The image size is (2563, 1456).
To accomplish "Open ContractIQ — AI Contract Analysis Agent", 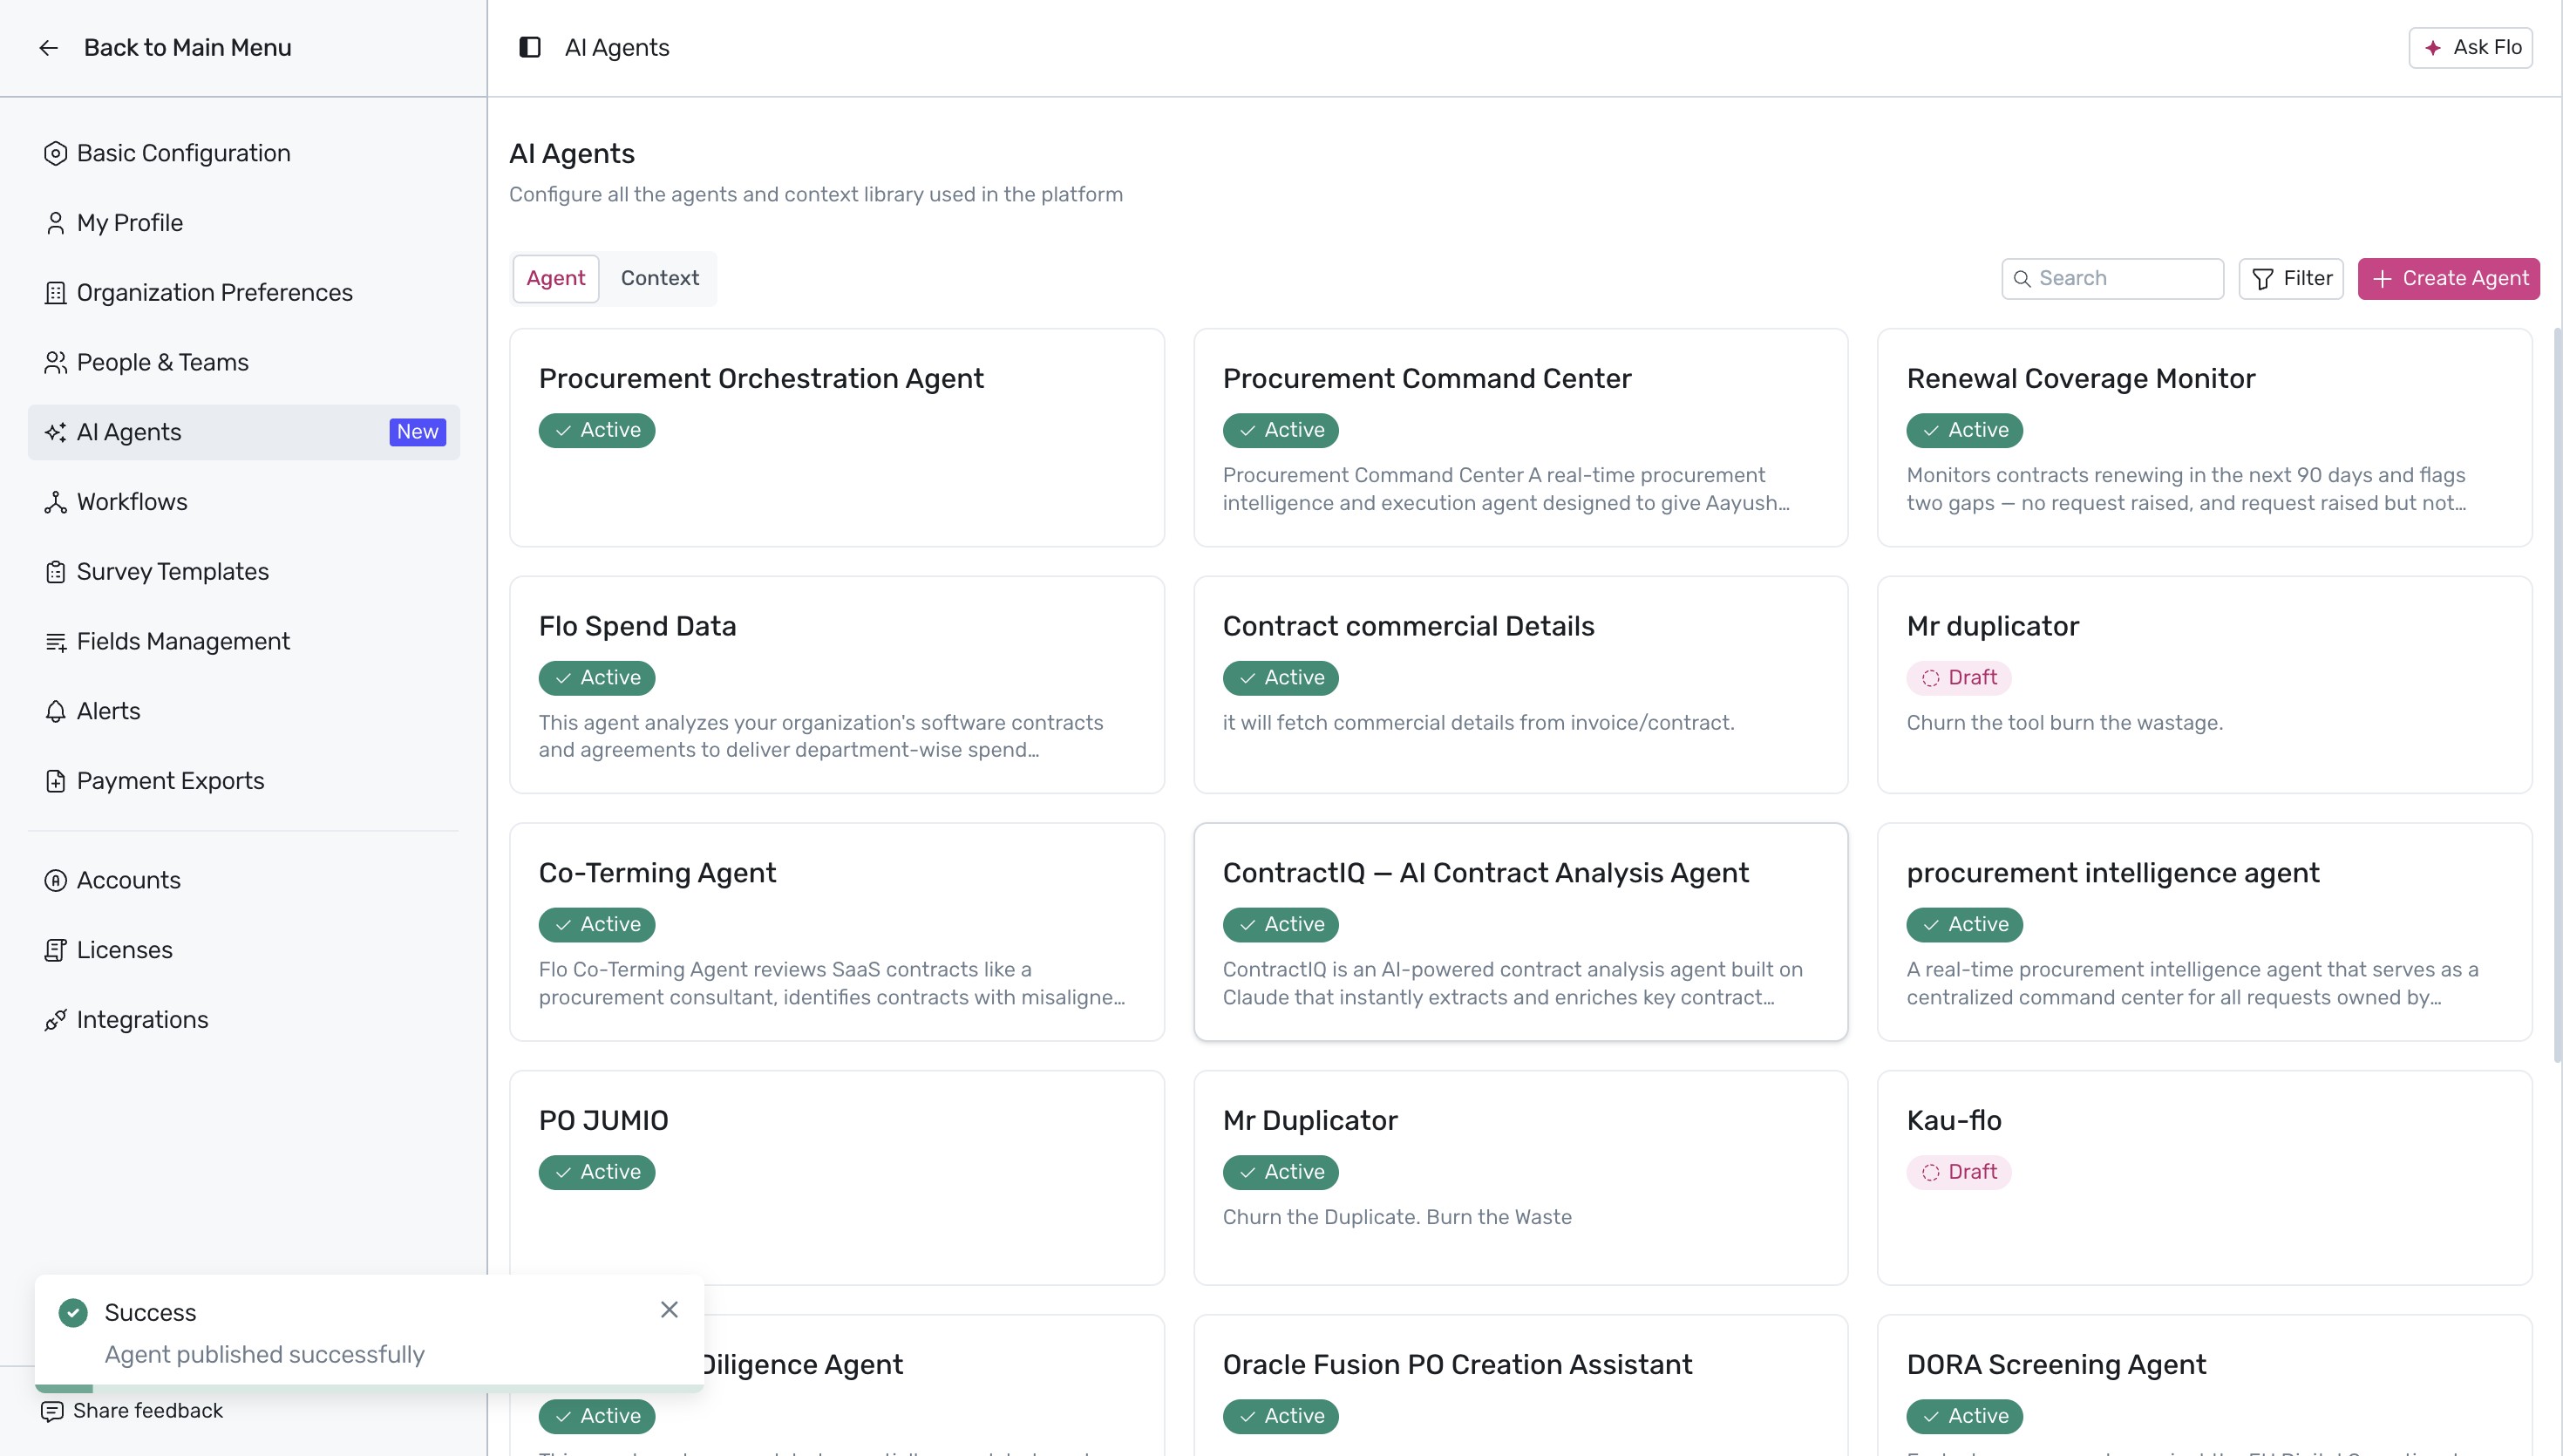I will point(1520,932).
